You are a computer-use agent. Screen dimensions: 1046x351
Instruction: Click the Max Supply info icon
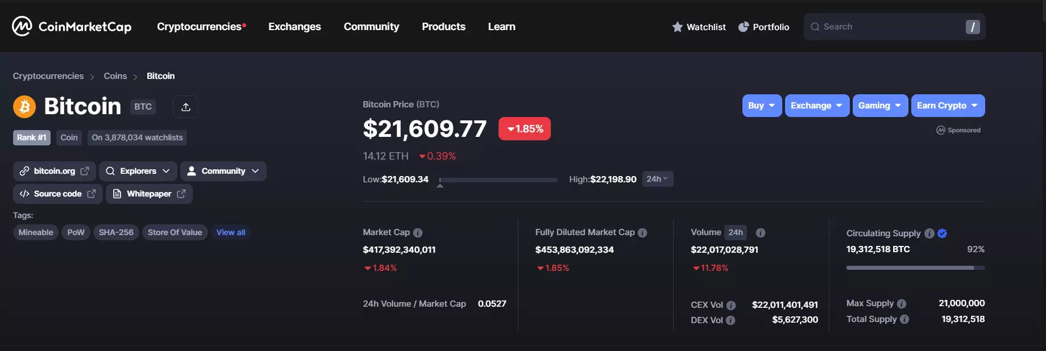coord(902,304)
